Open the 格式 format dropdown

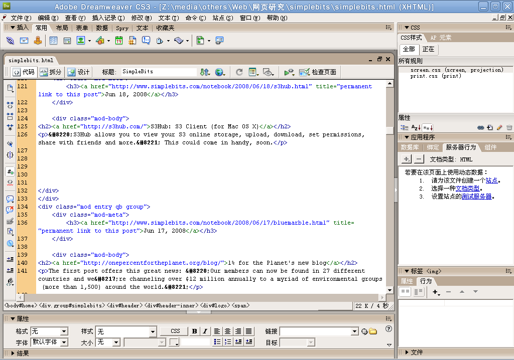coord(64,331)
